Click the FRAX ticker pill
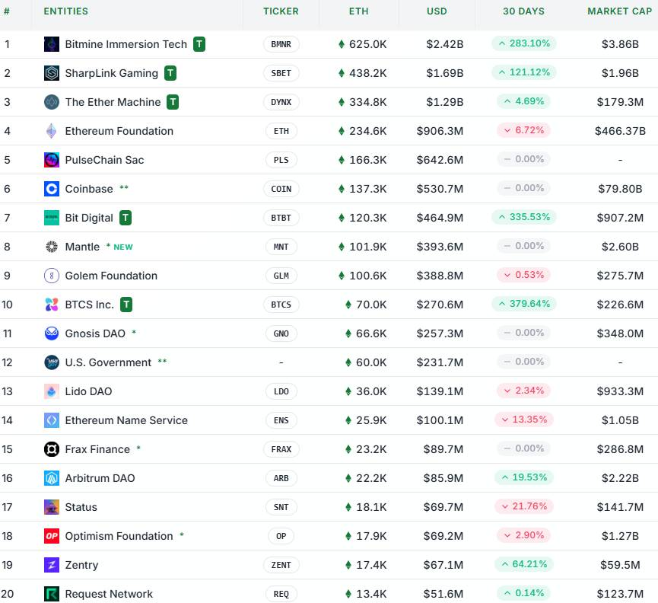Viewport: 658px width, 603px height. point(281,449)
